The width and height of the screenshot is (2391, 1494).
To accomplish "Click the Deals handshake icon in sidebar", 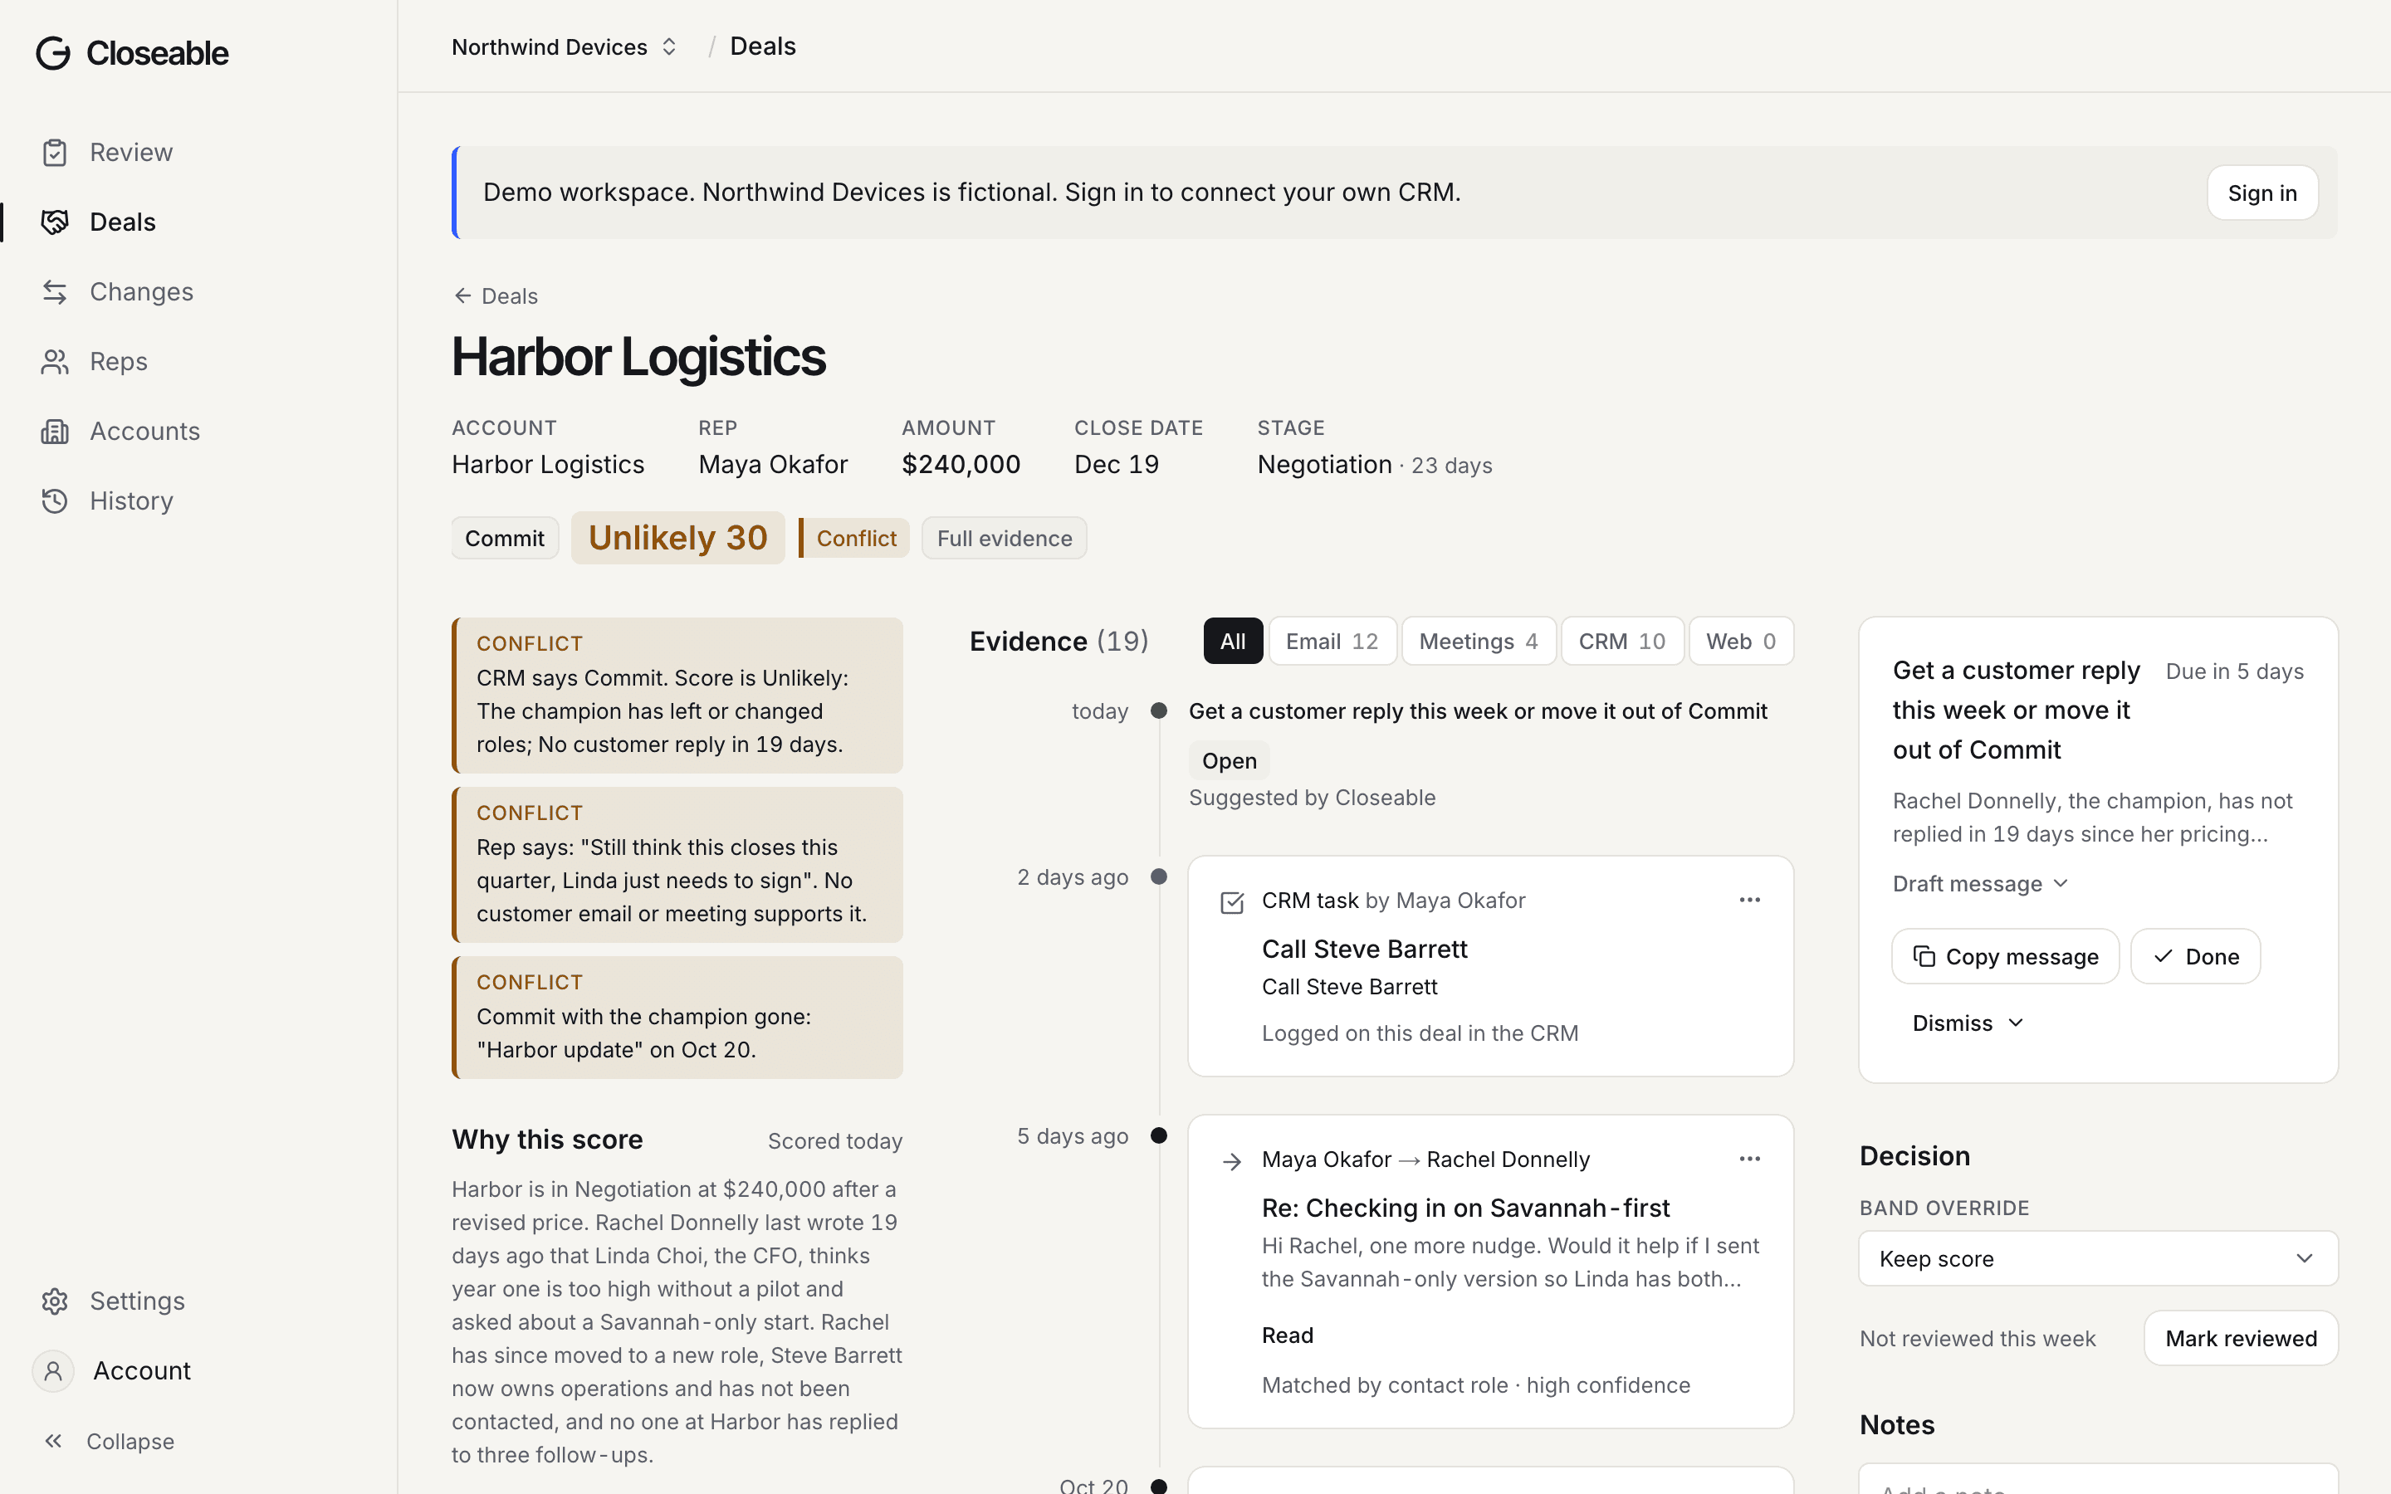I will (54, 222).
